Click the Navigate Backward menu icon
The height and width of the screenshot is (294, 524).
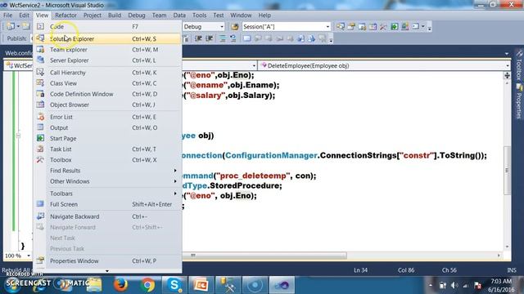click(40, 216)
